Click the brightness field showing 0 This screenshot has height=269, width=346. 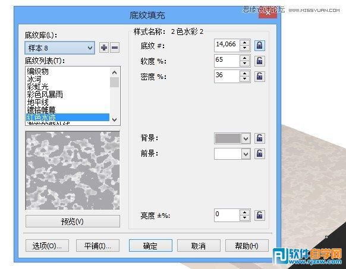click(227, 215)
